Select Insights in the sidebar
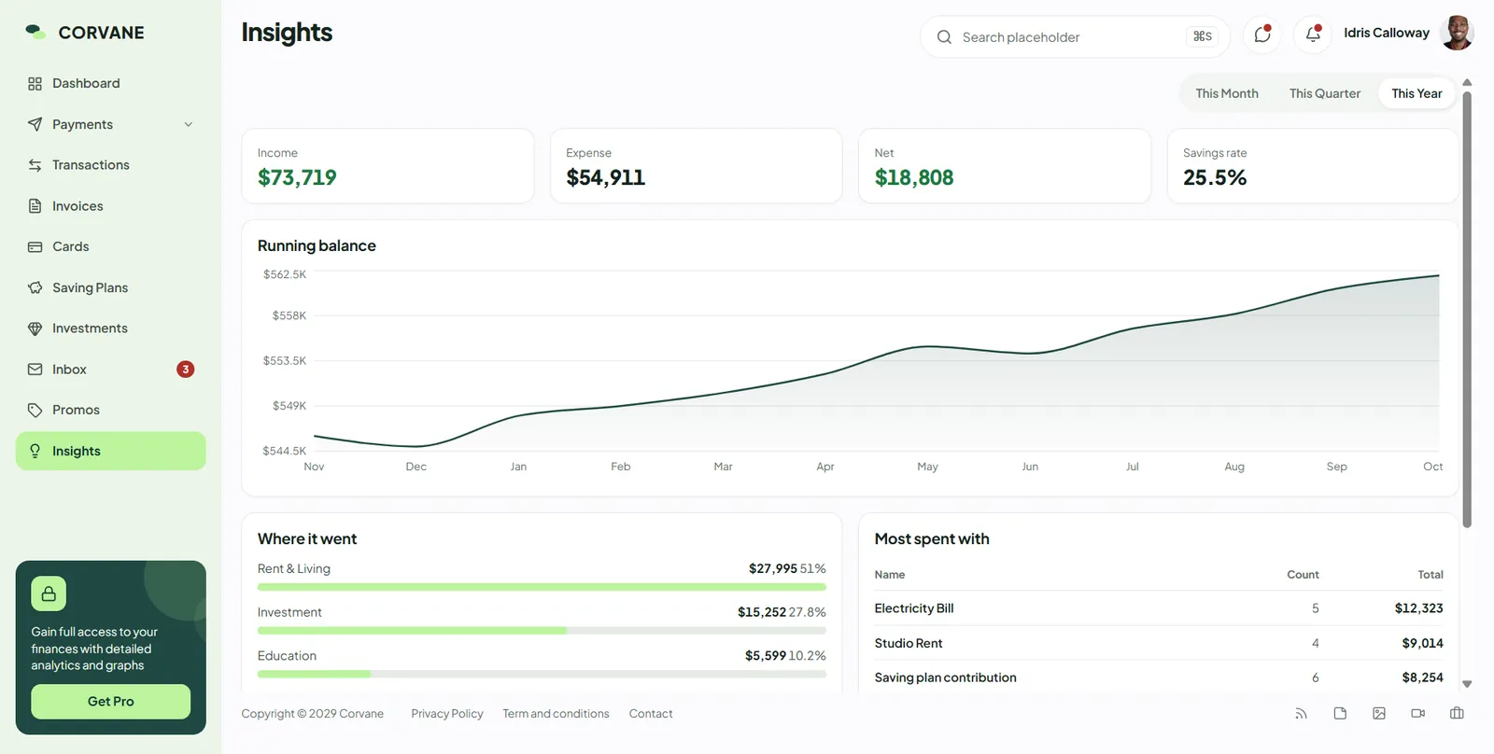 pyautogui.click(x=111, y=451)
